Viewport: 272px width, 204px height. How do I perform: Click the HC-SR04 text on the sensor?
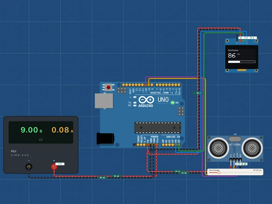pos(235,144)
